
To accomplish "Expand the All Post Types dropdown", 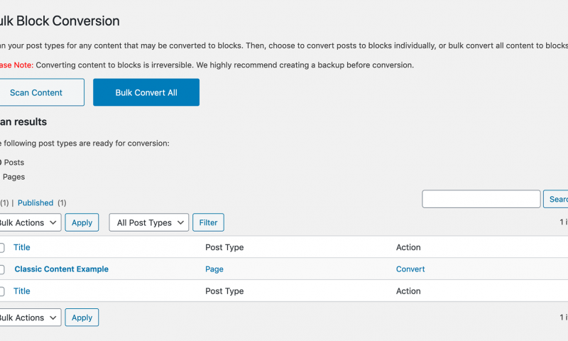I will point(149,222).
